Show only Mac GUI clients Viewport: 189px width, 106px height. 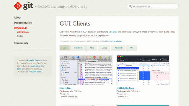tap(92, 48)
